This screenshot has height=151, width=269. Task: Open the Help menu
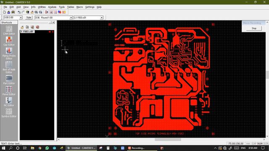(x=99, y=7)
